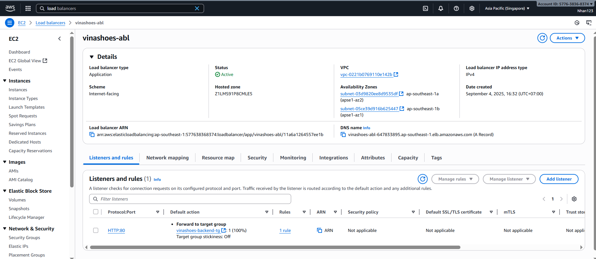The height and width of the screenshot is (259, 596).
Task: Switch to the Monitoring tab
Action: pos(293,158)
